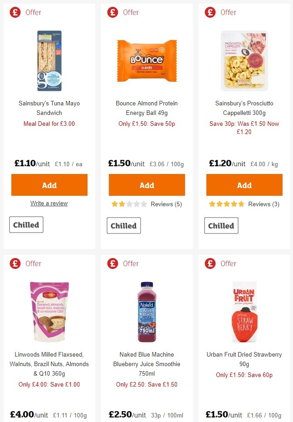Click the Offer badge above Linwoods Milled Flaxseed

pos(15,263)
